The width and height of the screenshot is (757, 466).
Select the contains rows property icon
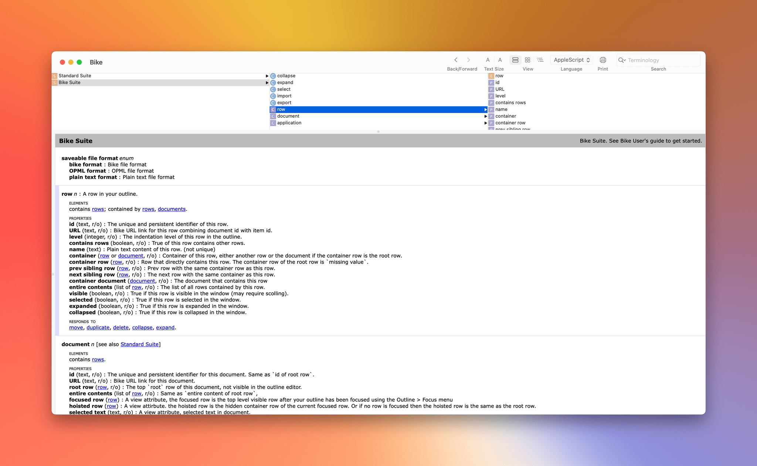click(491, 103)
